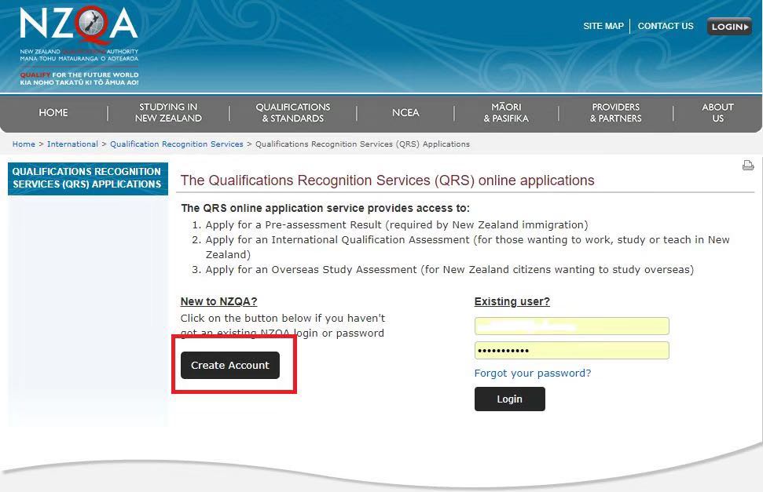
Task: Open the About Us menu
Action: pyautogui.click(x=717, y=113)
